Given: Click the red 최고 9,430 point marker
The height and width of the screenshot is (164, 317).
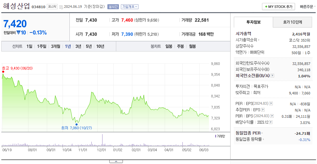Looking at the screenshot, I should pos(3,72).
